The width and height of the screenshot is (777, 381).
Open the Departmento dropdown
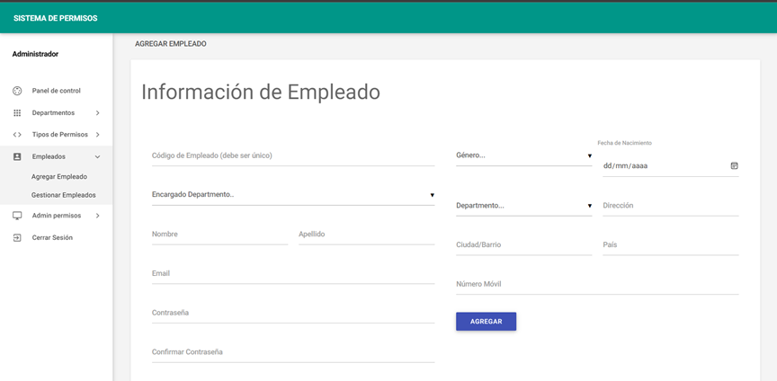tap(523, 206)
